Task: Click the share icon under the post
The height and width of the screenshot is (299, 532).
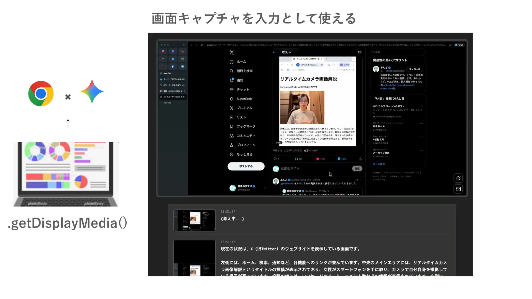Action: pos(360,159)
